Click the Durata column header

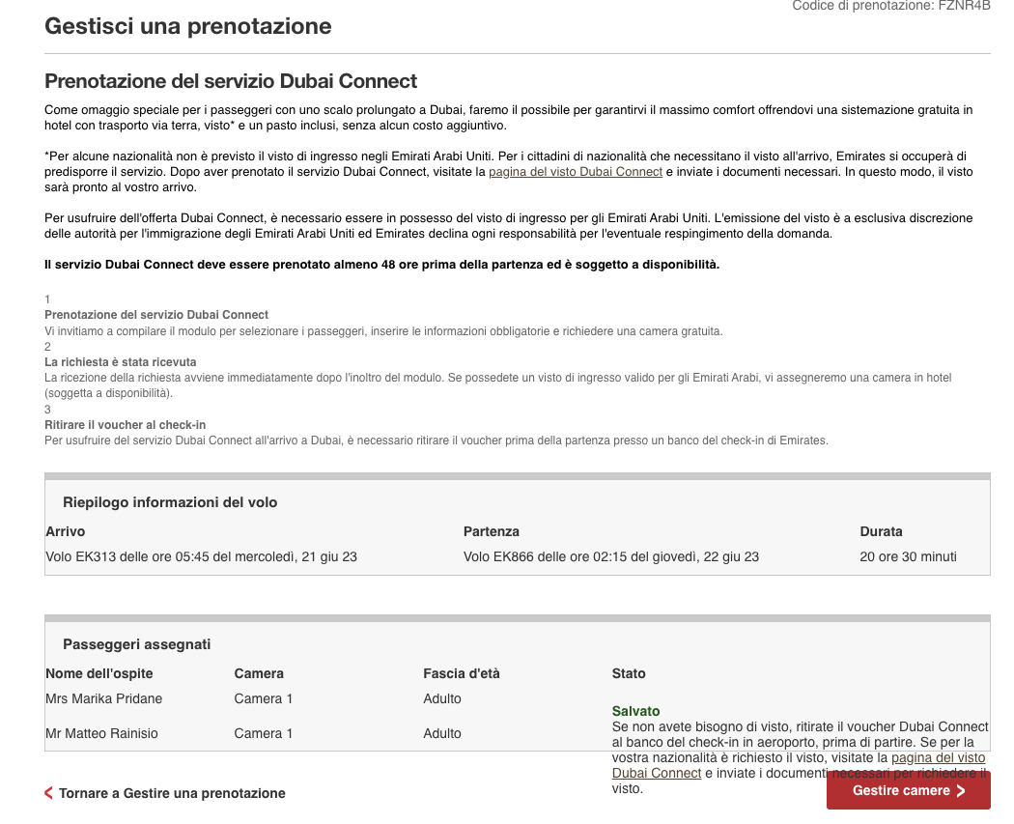(881, 531)
